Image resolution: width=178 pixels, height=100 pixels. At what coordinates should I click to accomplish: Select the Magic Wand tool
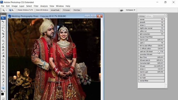coord(3,31)
